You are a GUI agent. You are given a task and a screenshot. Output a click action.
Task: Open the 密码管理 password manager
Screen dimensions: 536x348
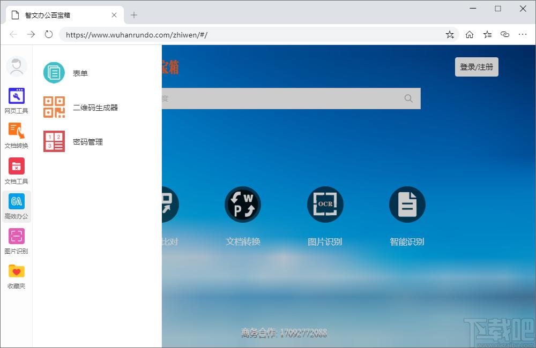point(73,141)
